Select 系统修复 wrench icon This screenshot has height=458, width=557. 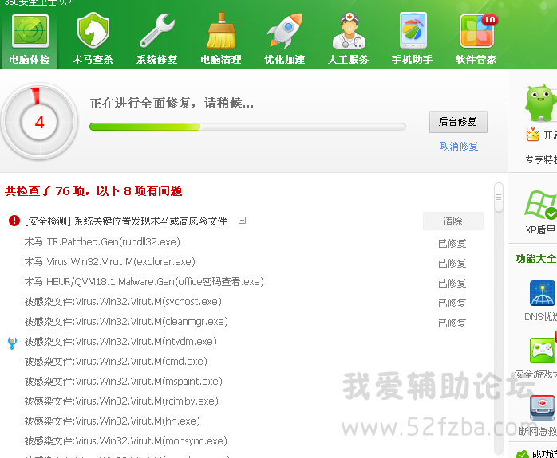[x=157, y=30]
